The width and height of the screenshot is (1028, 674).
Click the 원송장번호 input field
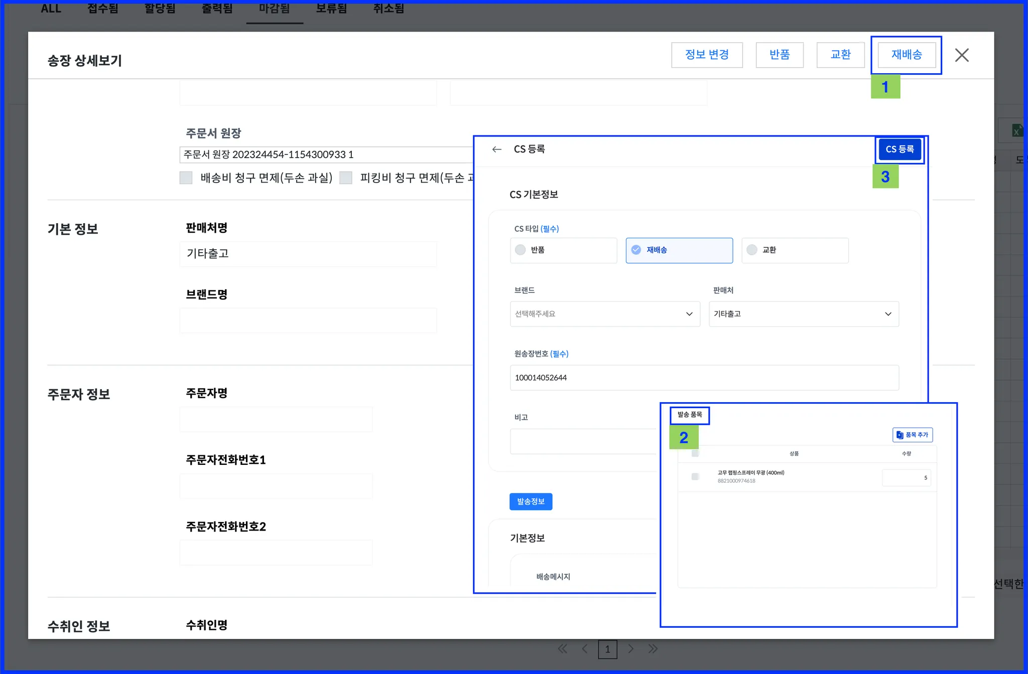click(704, 378)
